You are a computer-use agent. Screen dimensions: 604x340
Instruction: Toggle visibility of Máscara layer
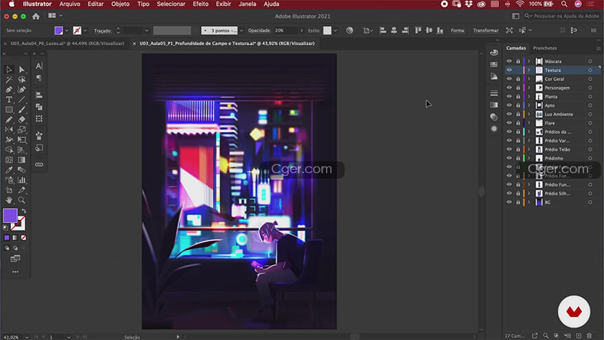pyautogui.click(x=509, y=61)
